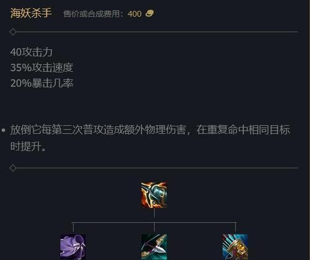Select the 35%攻击速度 stat line
Viewport: 310px width, 260px height.
tap(42, 67)
